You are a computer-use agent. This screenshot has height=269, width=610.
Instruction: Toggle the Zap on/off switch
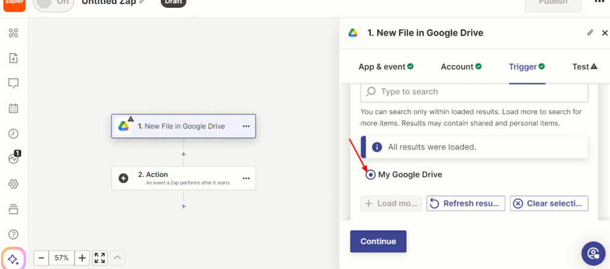53,4
